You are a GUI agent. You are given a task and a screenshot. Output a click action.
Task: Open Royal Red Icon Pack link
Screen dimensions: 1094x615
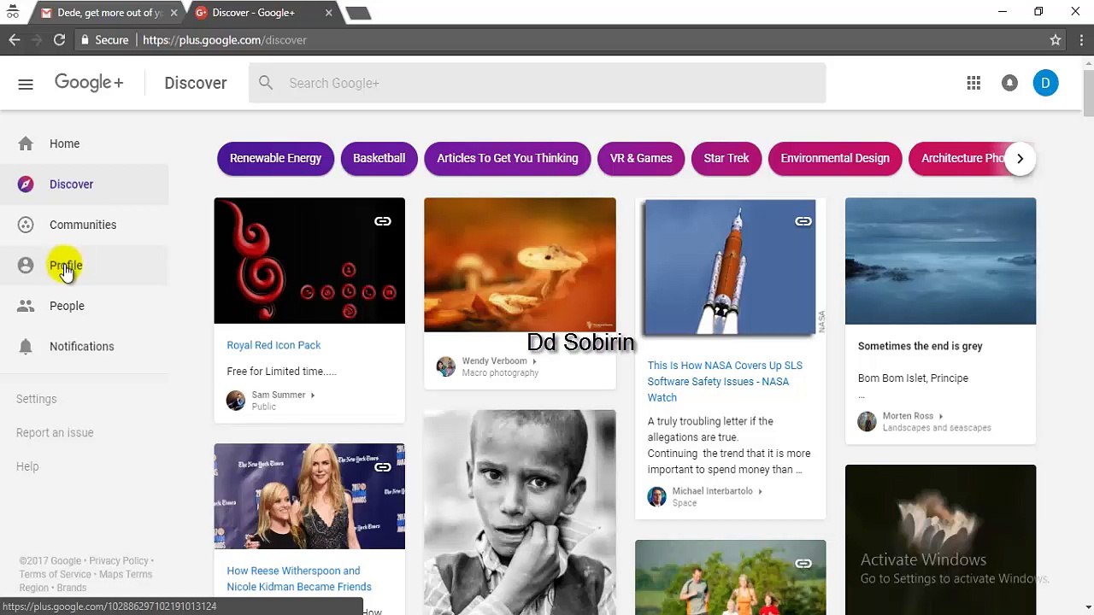point(273,345)
